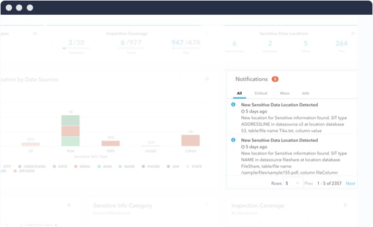
Task: Click help icon on Sensitive Data Locations card
Action: point(353,34)
